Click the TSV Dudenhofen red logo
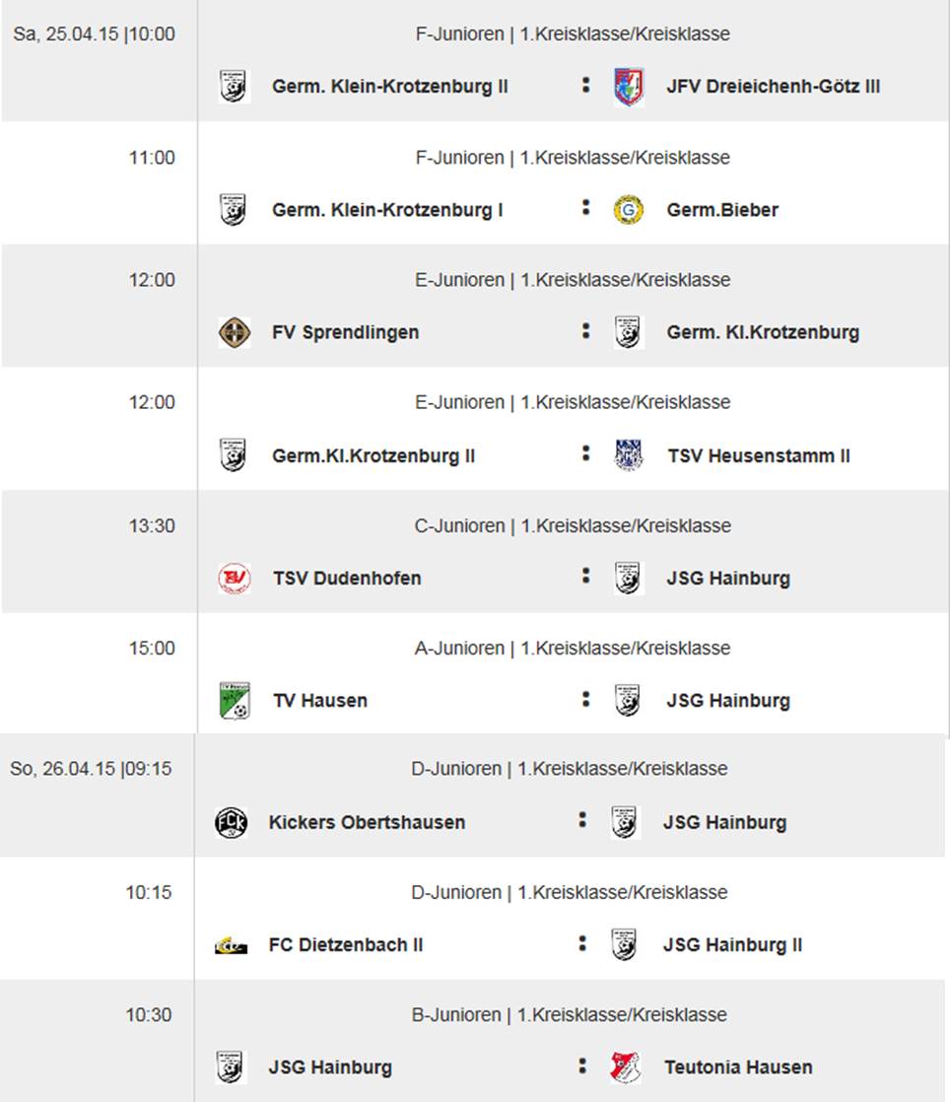 point(234,578)
